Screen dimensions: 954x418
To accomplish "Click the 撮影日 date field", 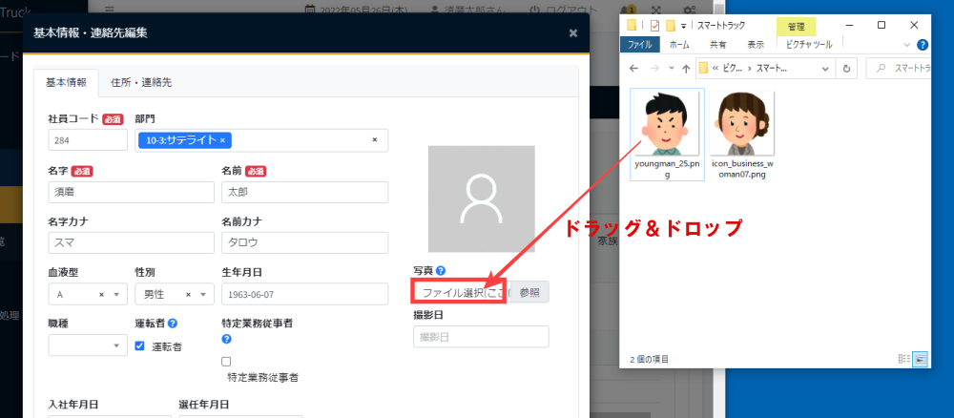I will 481,337.
